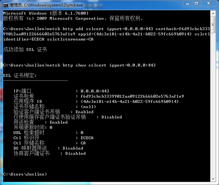
Task: Click the 'Ctl 存储名称' label
Action: pyautogui.click(x=29, y=143)
